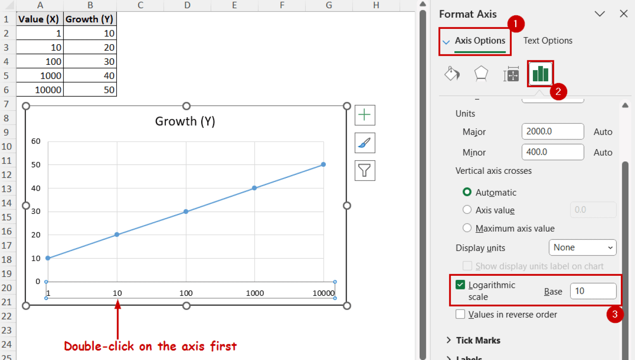Click inside the logarithm Base input field
Image resolution: width=635 pixels, height=360 pixels.
pos(592,291)
